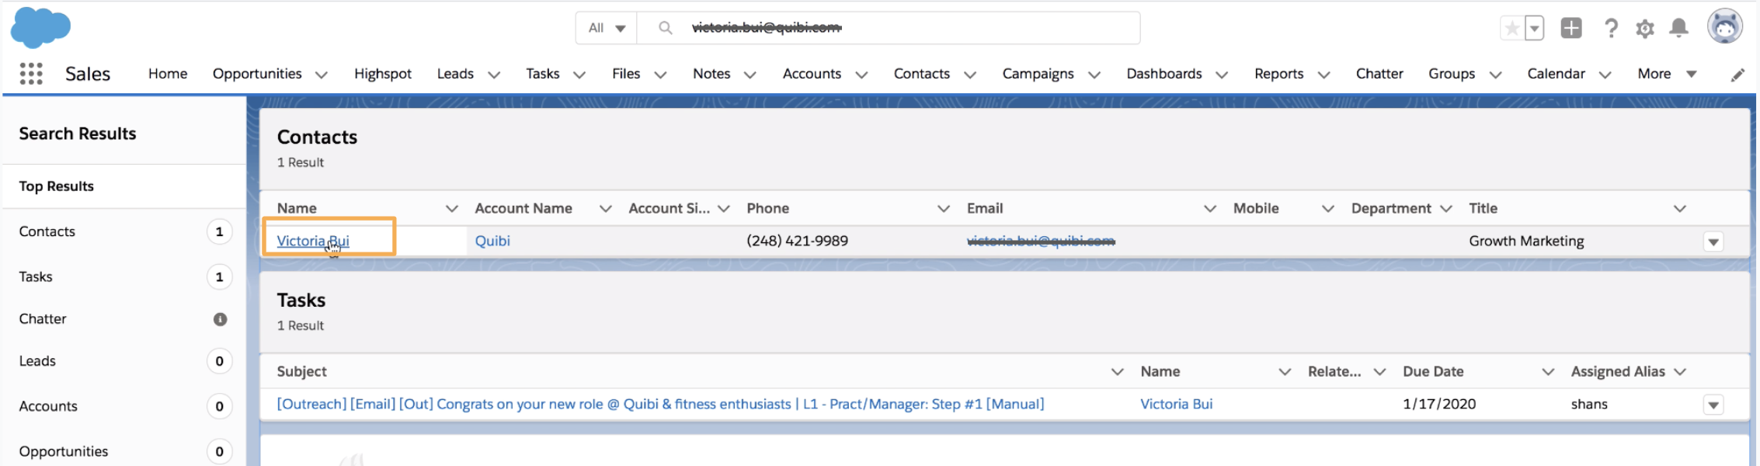Click the Salesforce cloud logo

(40, 27)
